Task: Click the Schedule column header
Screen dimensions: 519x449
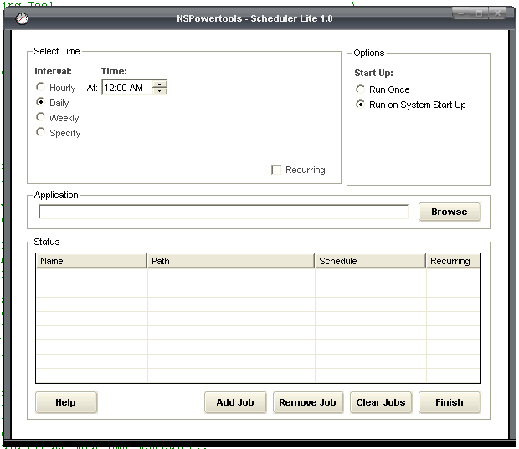Action: pos(370,261)
